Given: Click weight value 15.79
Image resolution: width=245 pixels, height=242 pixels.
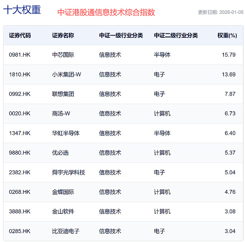Looking at the screenshot, I should tap(228, 55).
